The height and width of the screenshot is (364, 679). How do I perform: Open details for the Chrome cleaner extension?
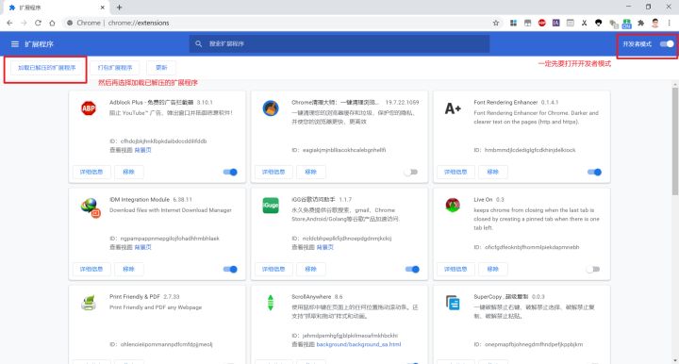[273, 172]
